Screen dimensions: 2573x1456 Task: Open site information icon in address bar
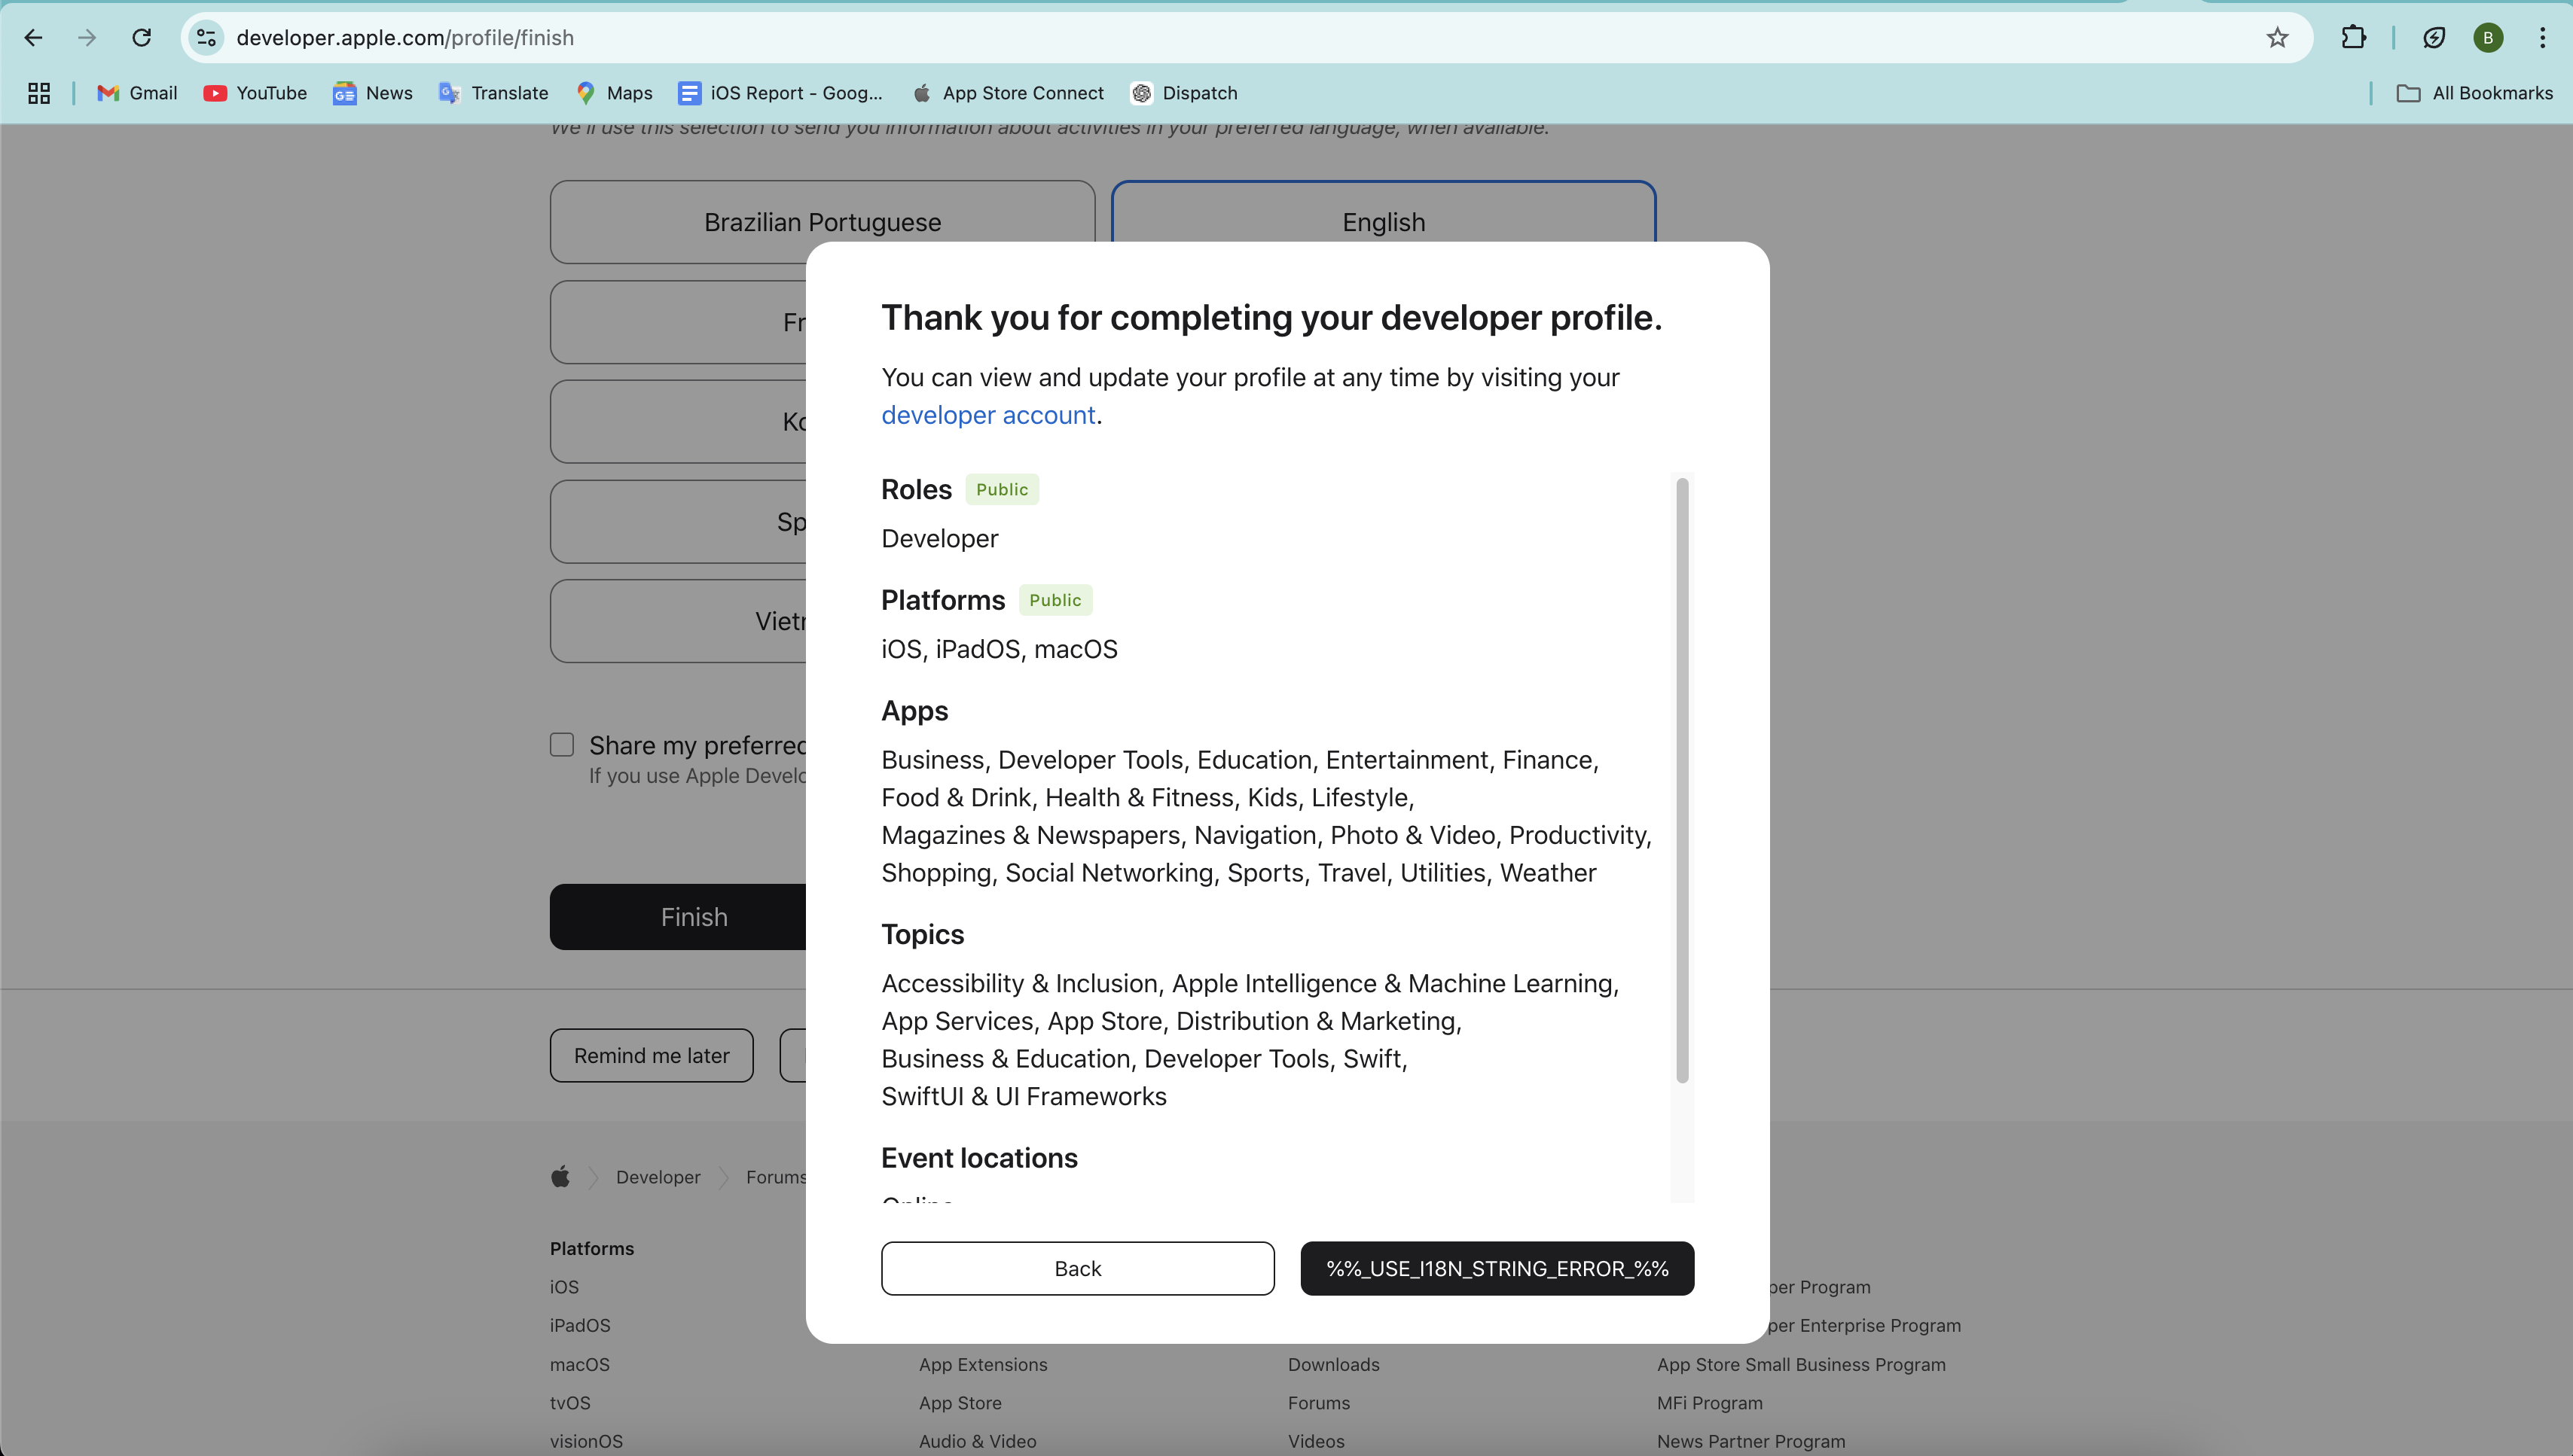(206, 38)
